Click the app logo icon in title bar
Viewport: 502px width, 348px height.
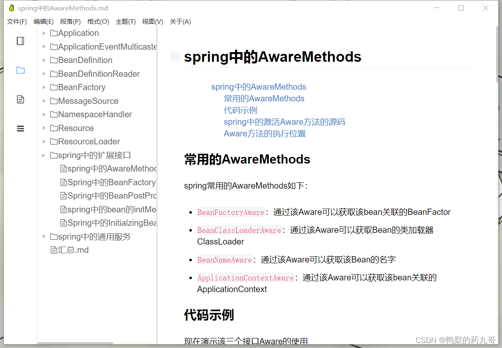[x=11, y=8]
